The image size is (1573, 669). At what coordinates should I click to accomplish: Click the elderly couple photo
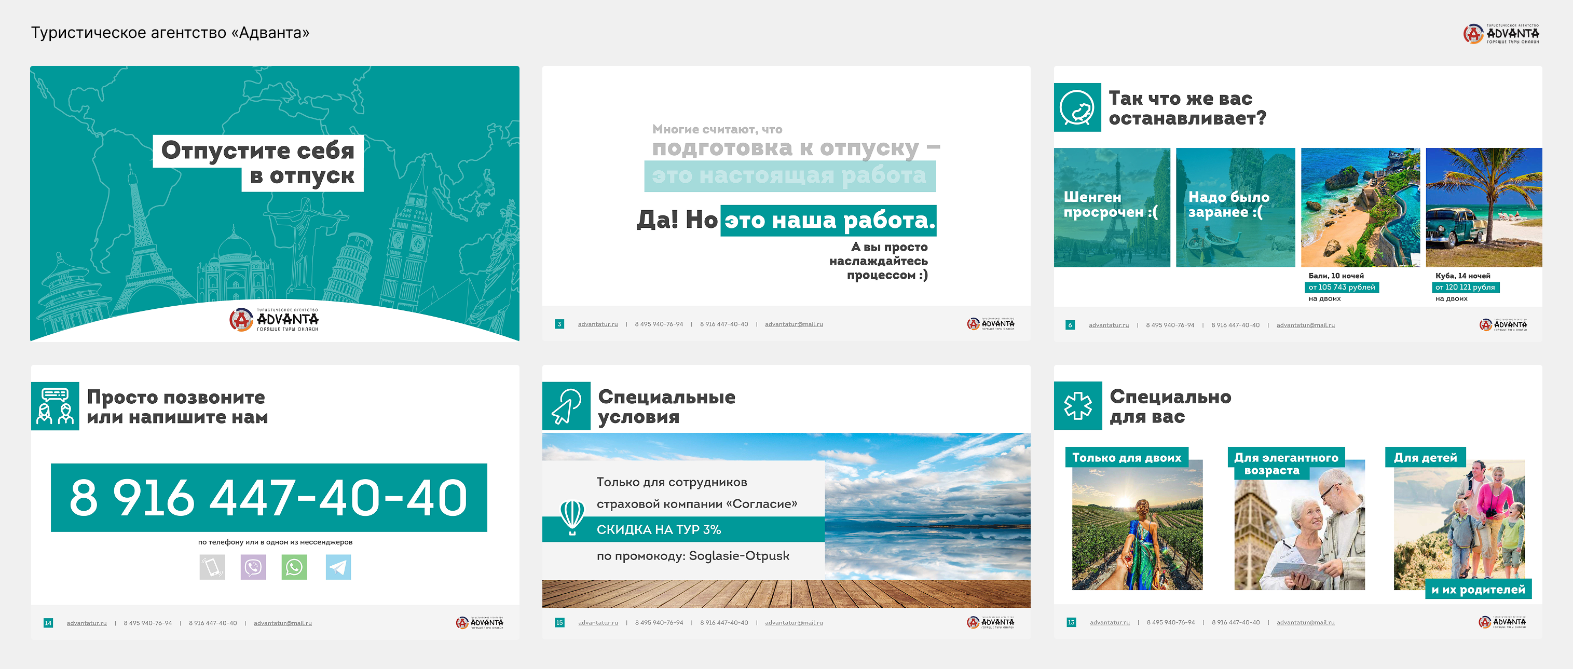(1300, 525)
